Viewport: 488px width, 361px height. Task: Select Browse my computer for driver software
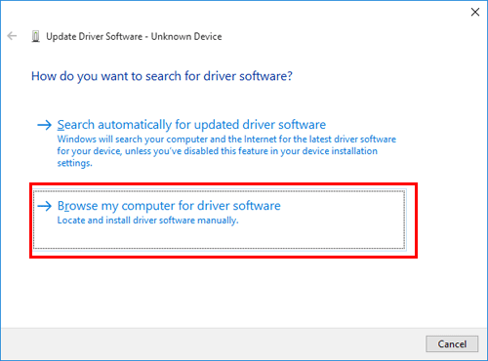click(220, 220)
